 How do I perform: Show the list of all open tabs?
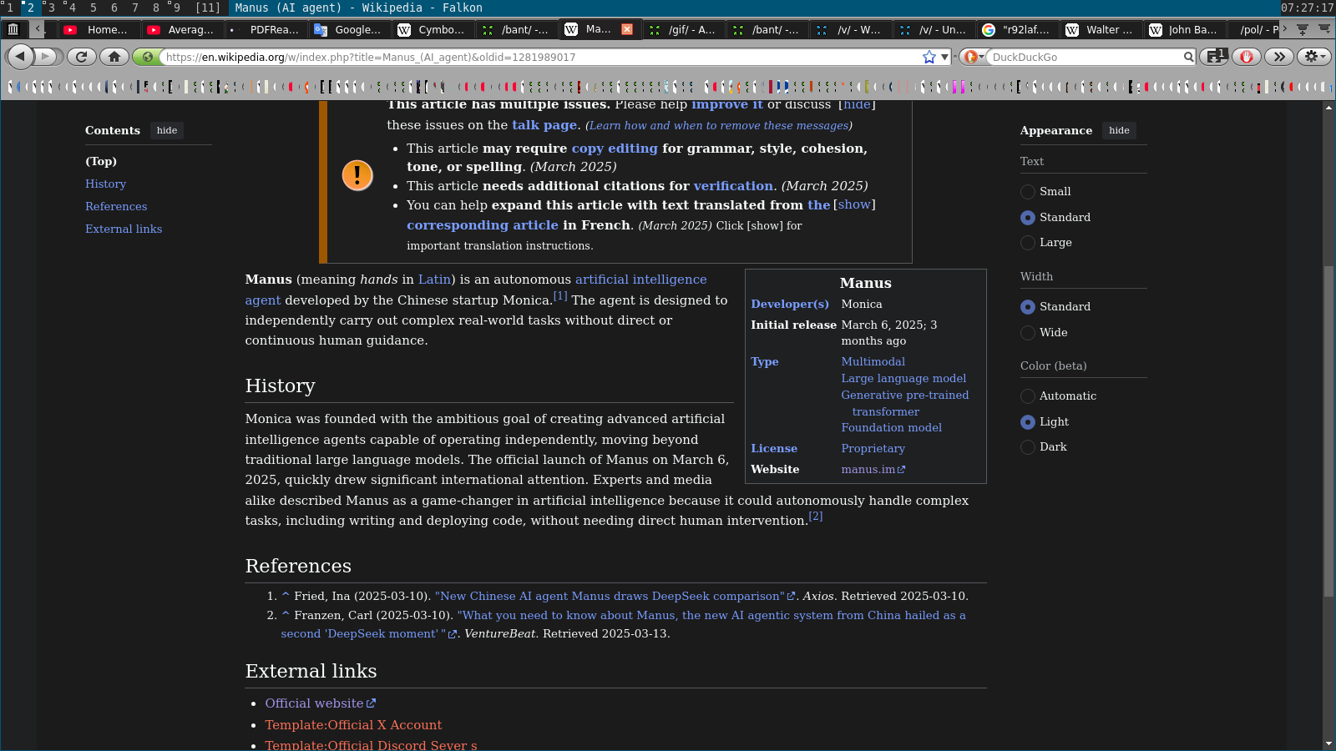pyautogui.click(x=1323, y=29)
